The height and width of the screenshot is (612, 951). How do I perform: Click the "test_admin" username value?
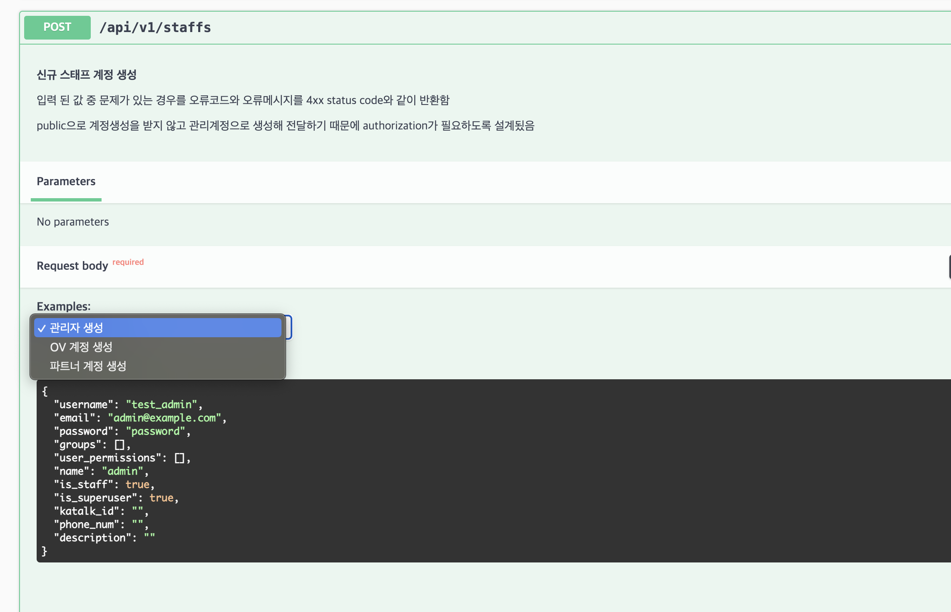pyautogui.click(x=161, y=405)
